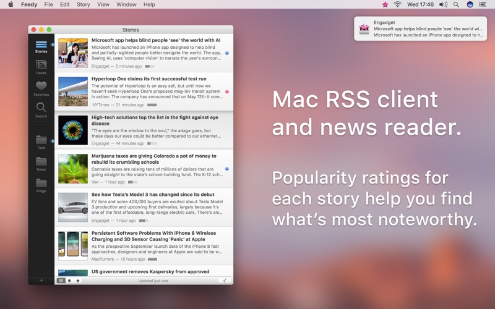Click the Wed 17:46 clock
The height and width of the screenshot is (309, 495).
pos(420,4)
